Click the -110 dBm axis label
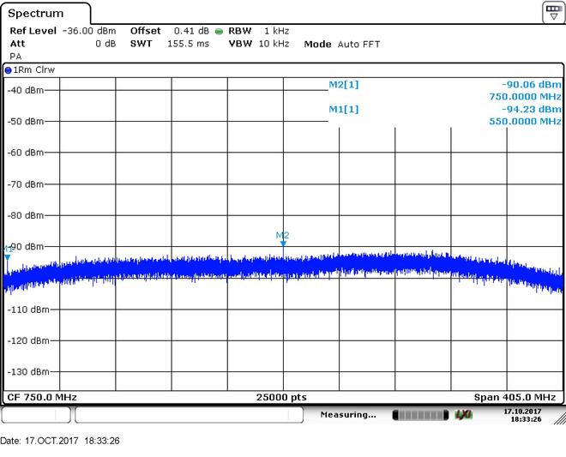Screen dimensions: 566x457 tap(28, 310)
